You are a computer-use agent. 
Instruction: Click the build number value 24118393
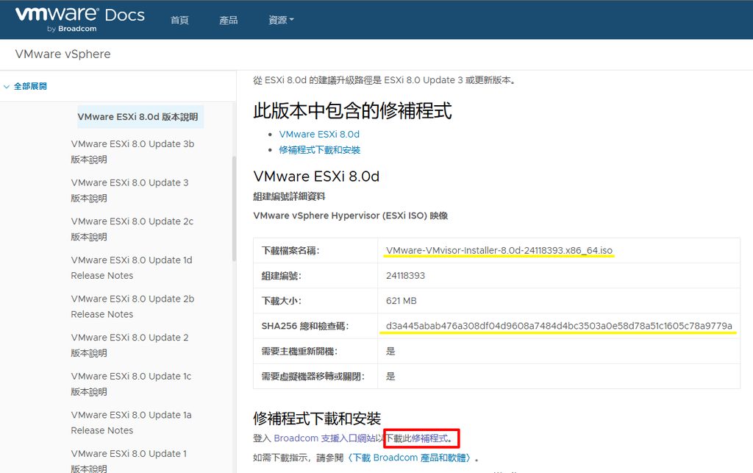pos(405,276)
